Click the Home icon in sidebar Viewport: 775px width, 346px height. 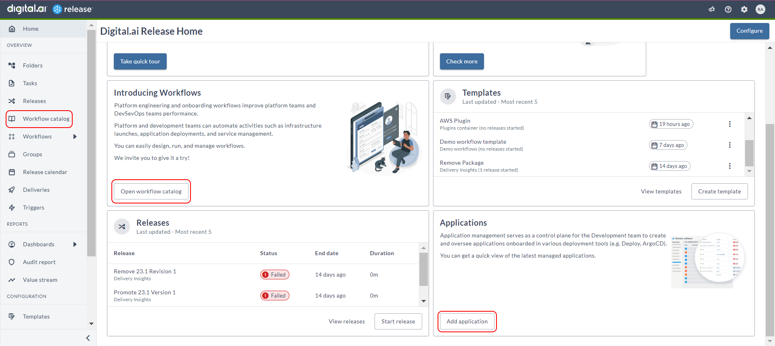click(12, 29)
